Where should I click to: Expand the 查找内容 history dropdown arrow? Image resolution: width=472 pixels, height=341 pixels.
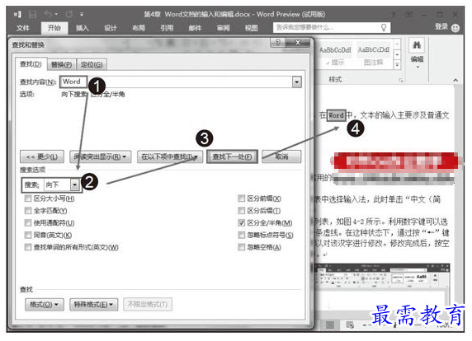[x=297, y=82]
